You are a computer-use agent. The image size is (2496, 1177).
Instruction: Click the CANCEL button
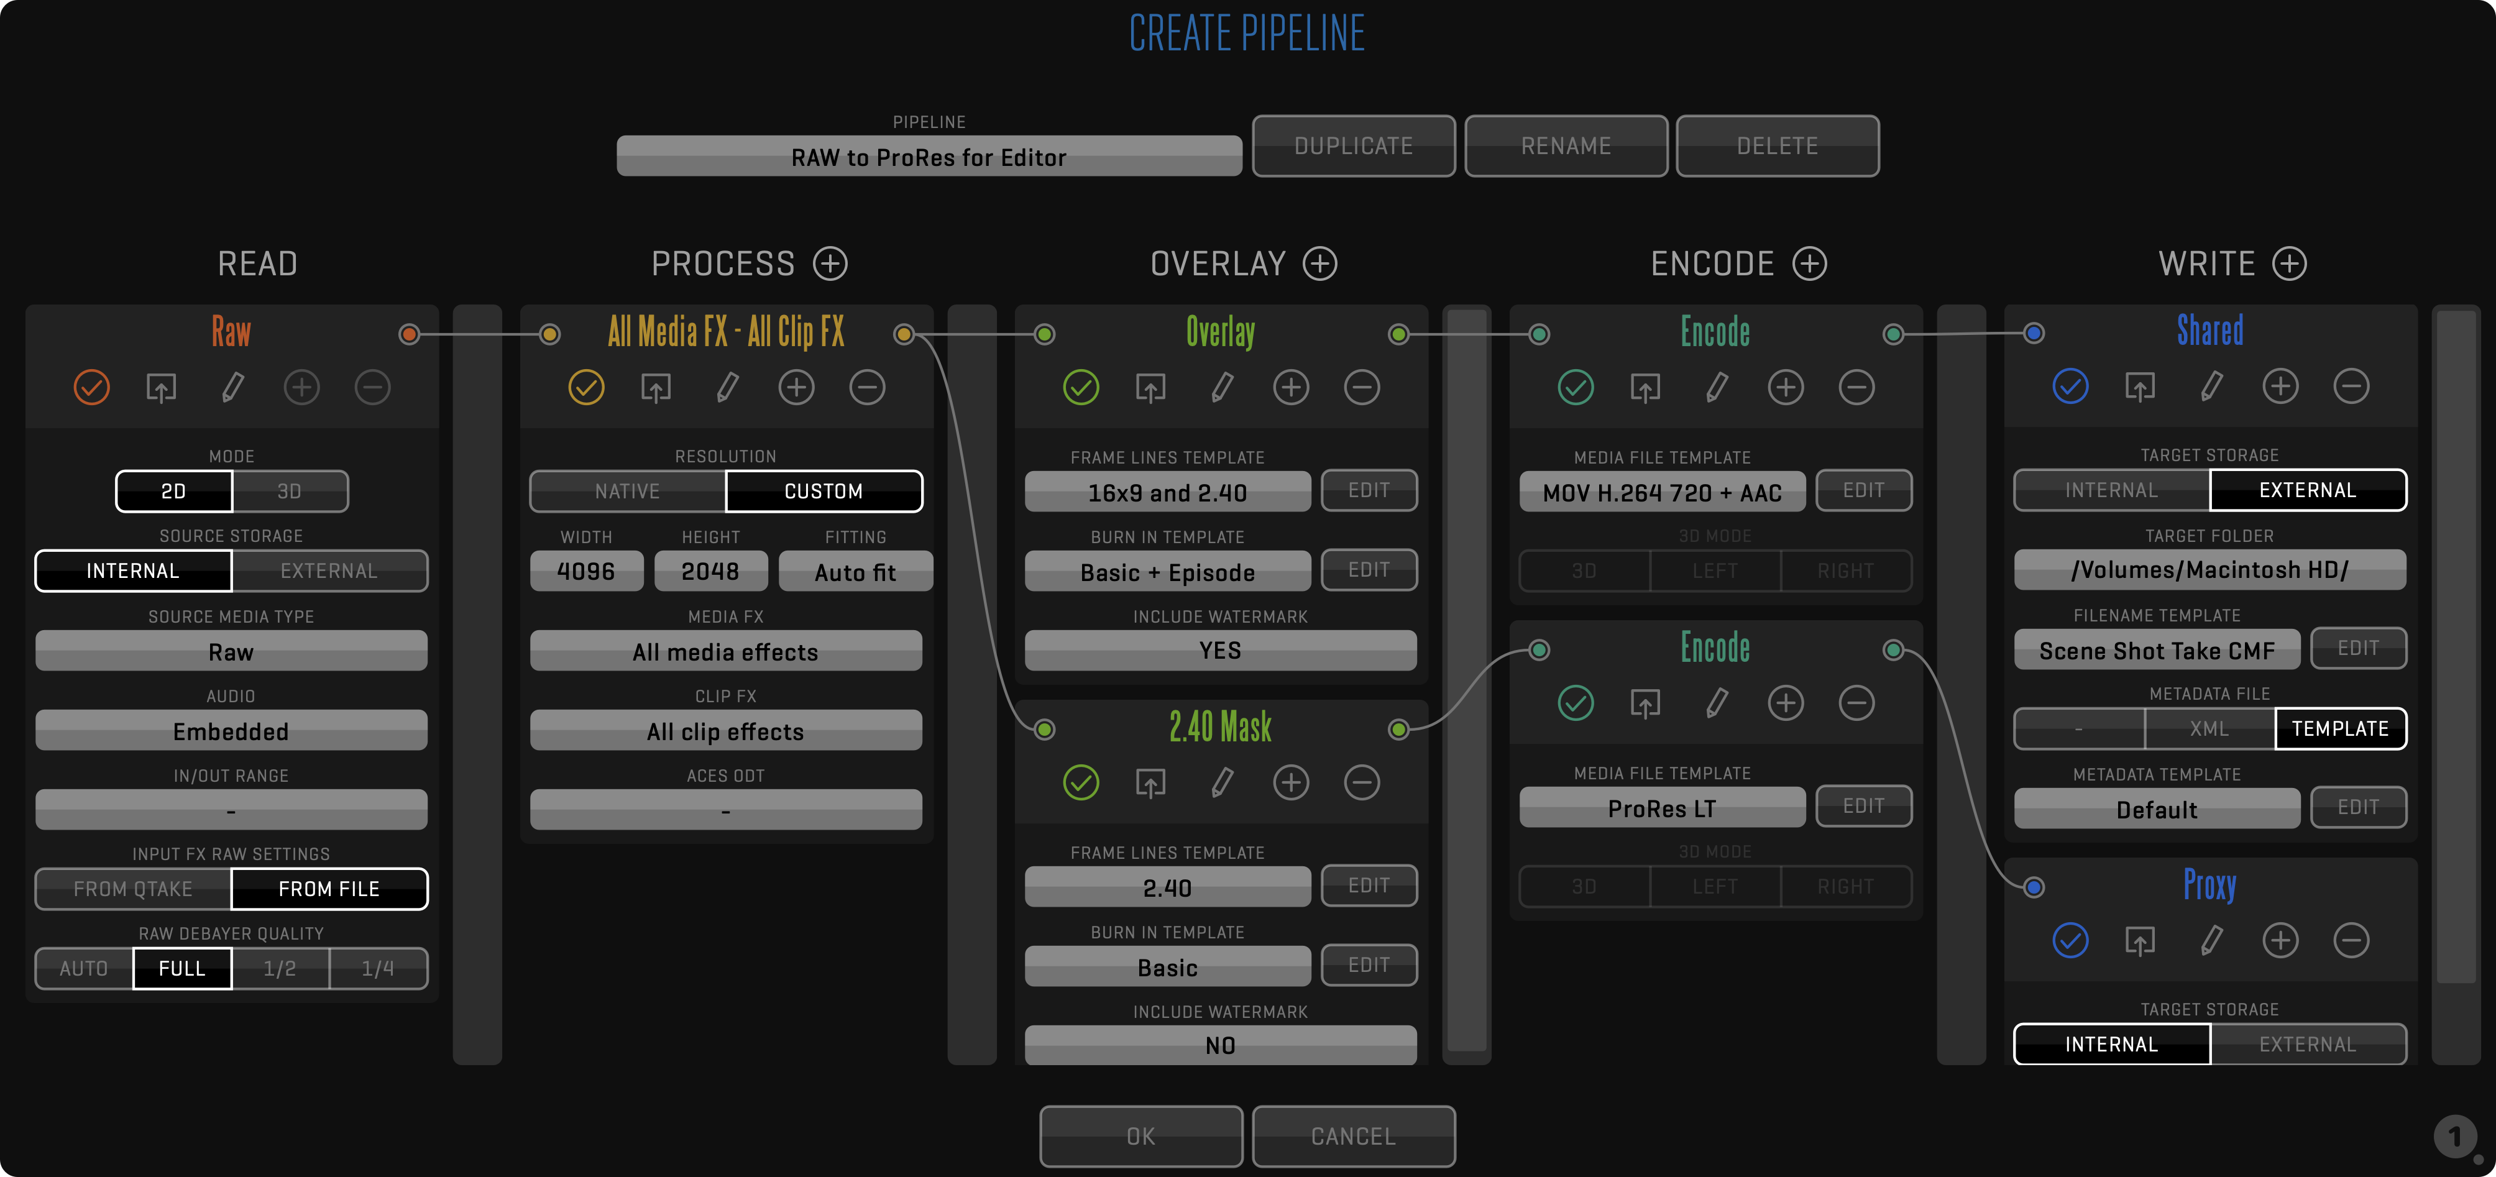[1352, 1137]
